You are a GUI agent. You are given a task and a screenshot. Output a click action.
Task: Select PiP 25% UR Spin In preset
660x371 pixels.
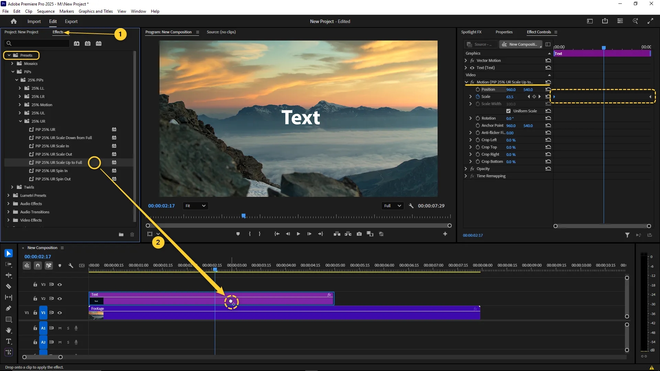click(x=52, y=171)
